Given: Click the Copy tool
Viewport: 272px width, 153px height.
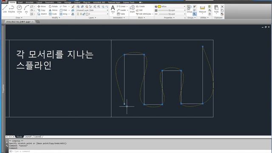Looking at the screenshot, I should [42, 10].
